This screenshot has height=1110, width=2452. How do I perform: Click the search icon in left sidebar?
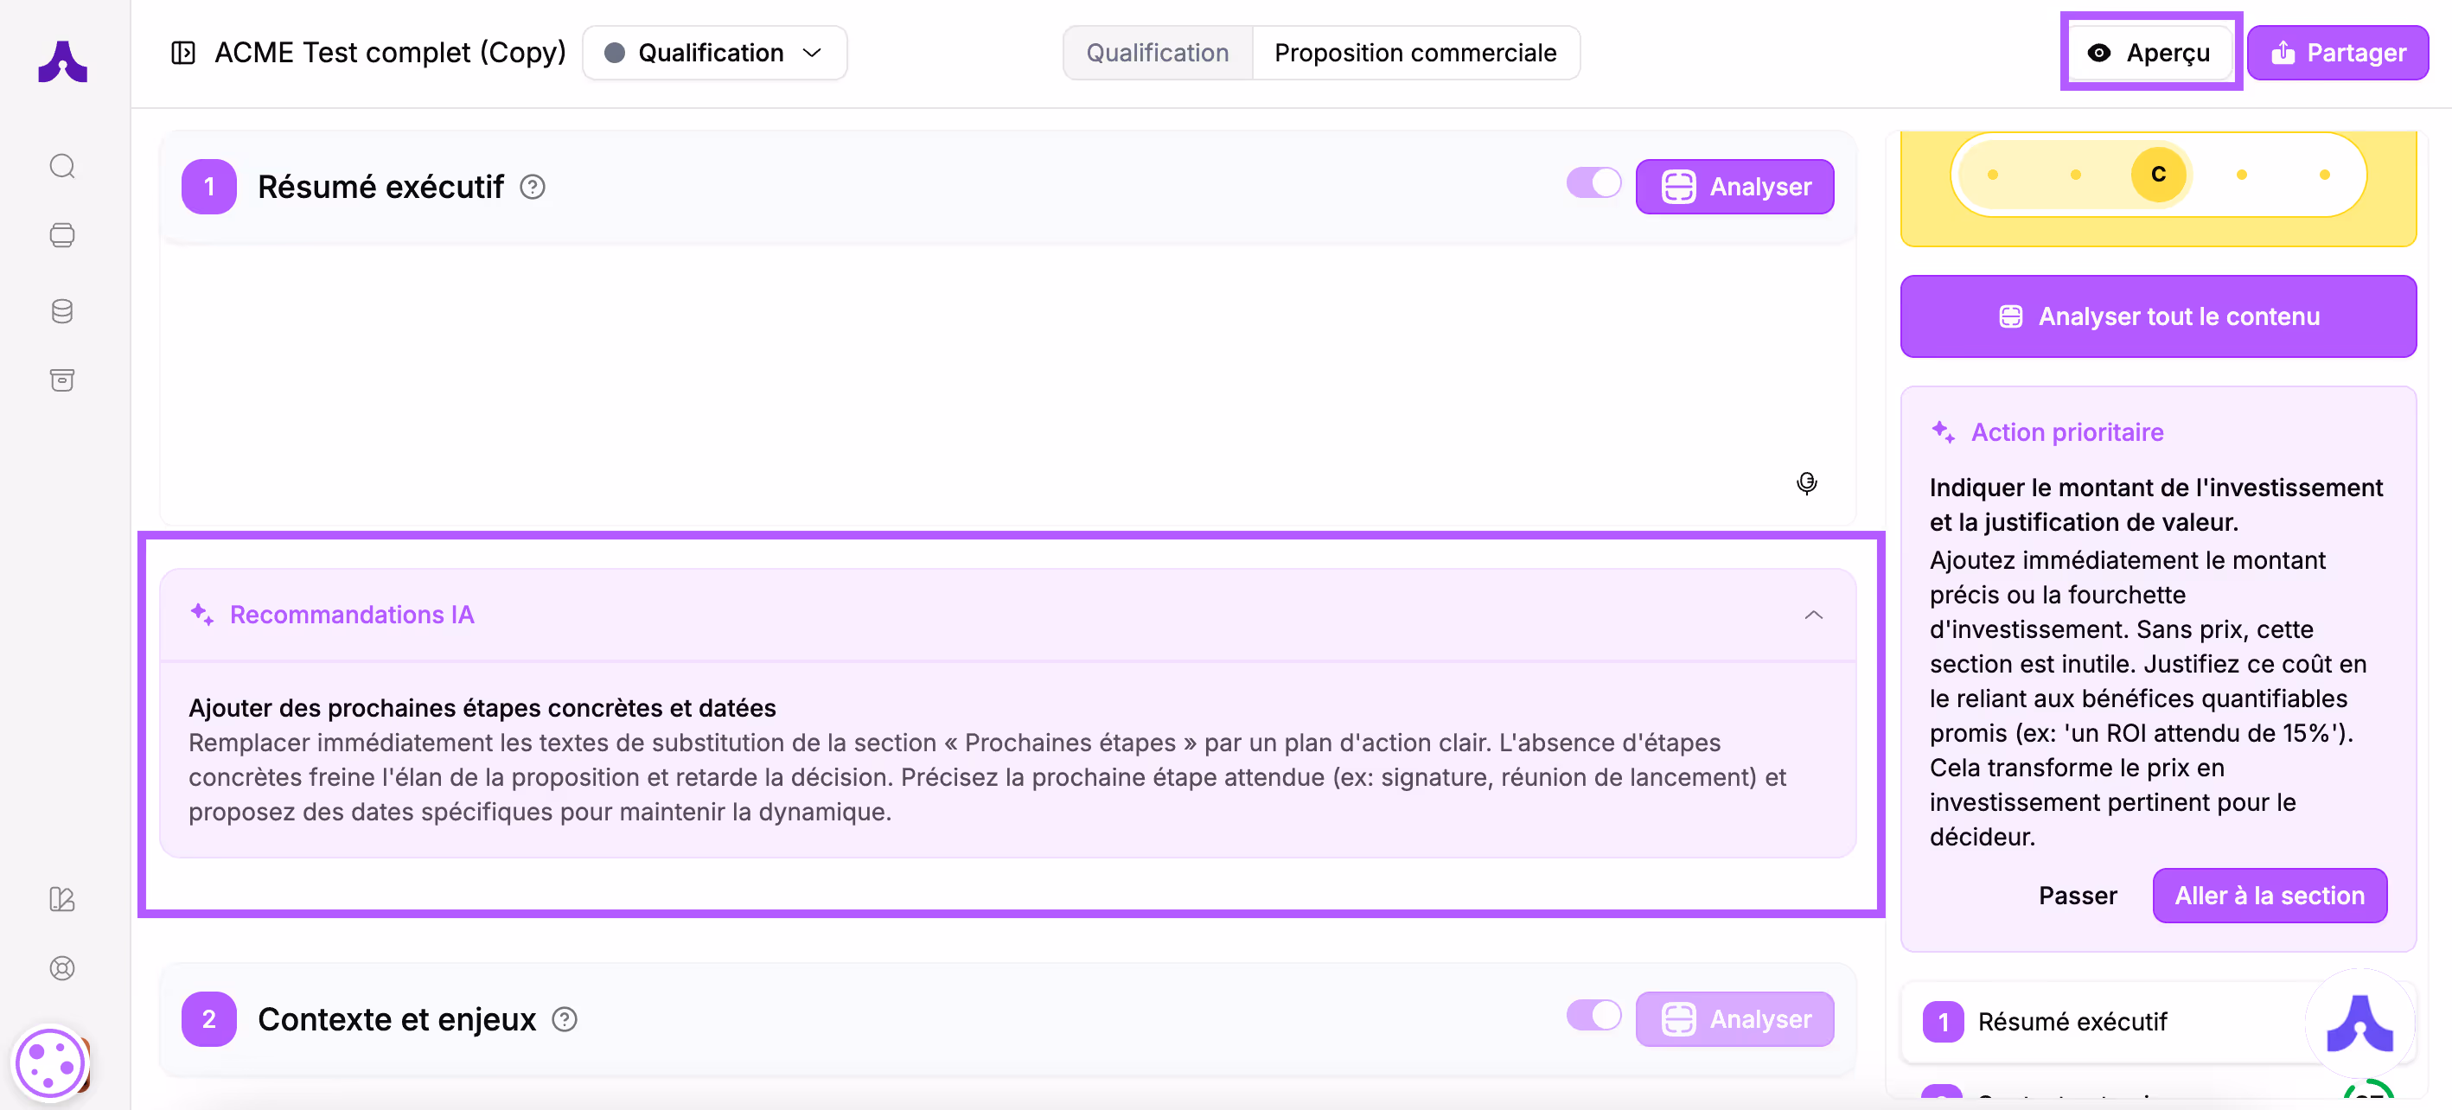click(x=62, y=166)
